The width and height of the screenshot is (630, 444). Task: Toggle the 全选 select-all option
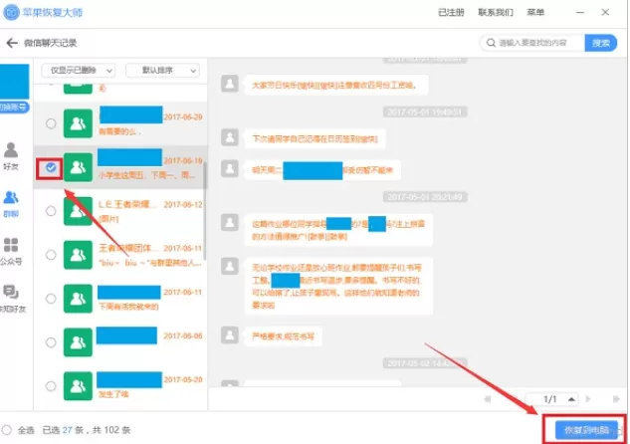[6, 430]
